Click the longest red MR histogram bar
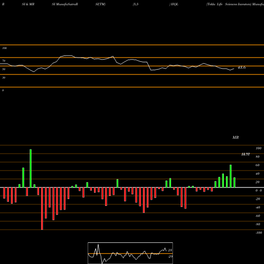Screen dimensions: 264x264 [x=42, y=209]
